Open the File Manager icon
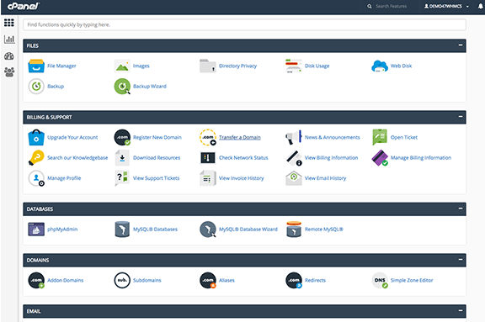Image resolution: width=485 pixels, height=322 pixels. 36,66
